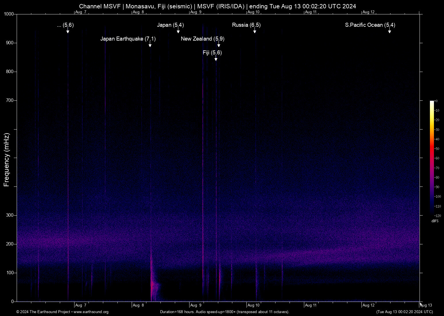The height and width of the screenshot is (316, 444).
Task: Click the arrow marker under Japan Earthquake (7.1)
Action: (150, 45)
